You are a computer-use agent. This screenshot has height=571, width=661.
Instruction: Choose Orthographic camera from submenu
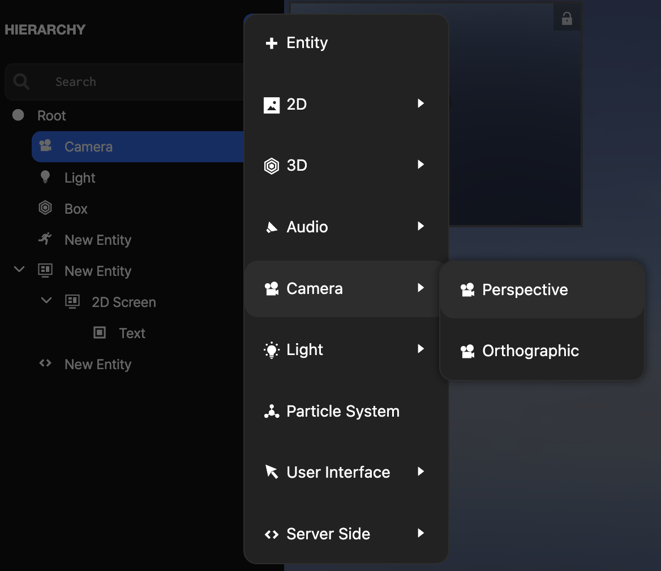(530, 351)
